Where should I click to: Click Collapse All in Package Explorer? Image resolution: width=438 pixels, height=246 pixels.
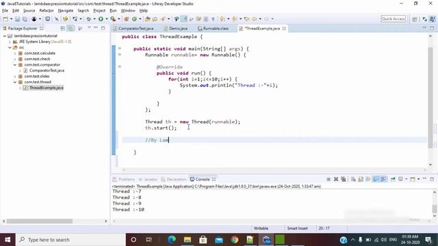coord(63,29)
